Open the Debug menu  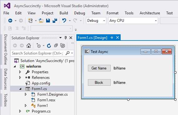point(79,13)
